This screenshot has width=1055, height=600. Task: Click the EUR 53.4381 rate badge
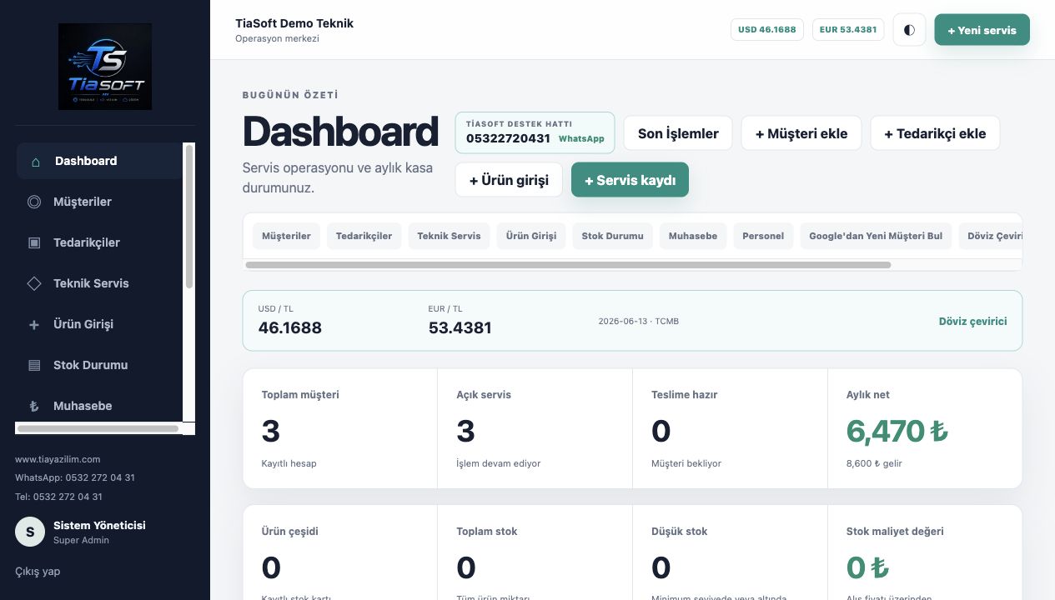tap(848, 29)
